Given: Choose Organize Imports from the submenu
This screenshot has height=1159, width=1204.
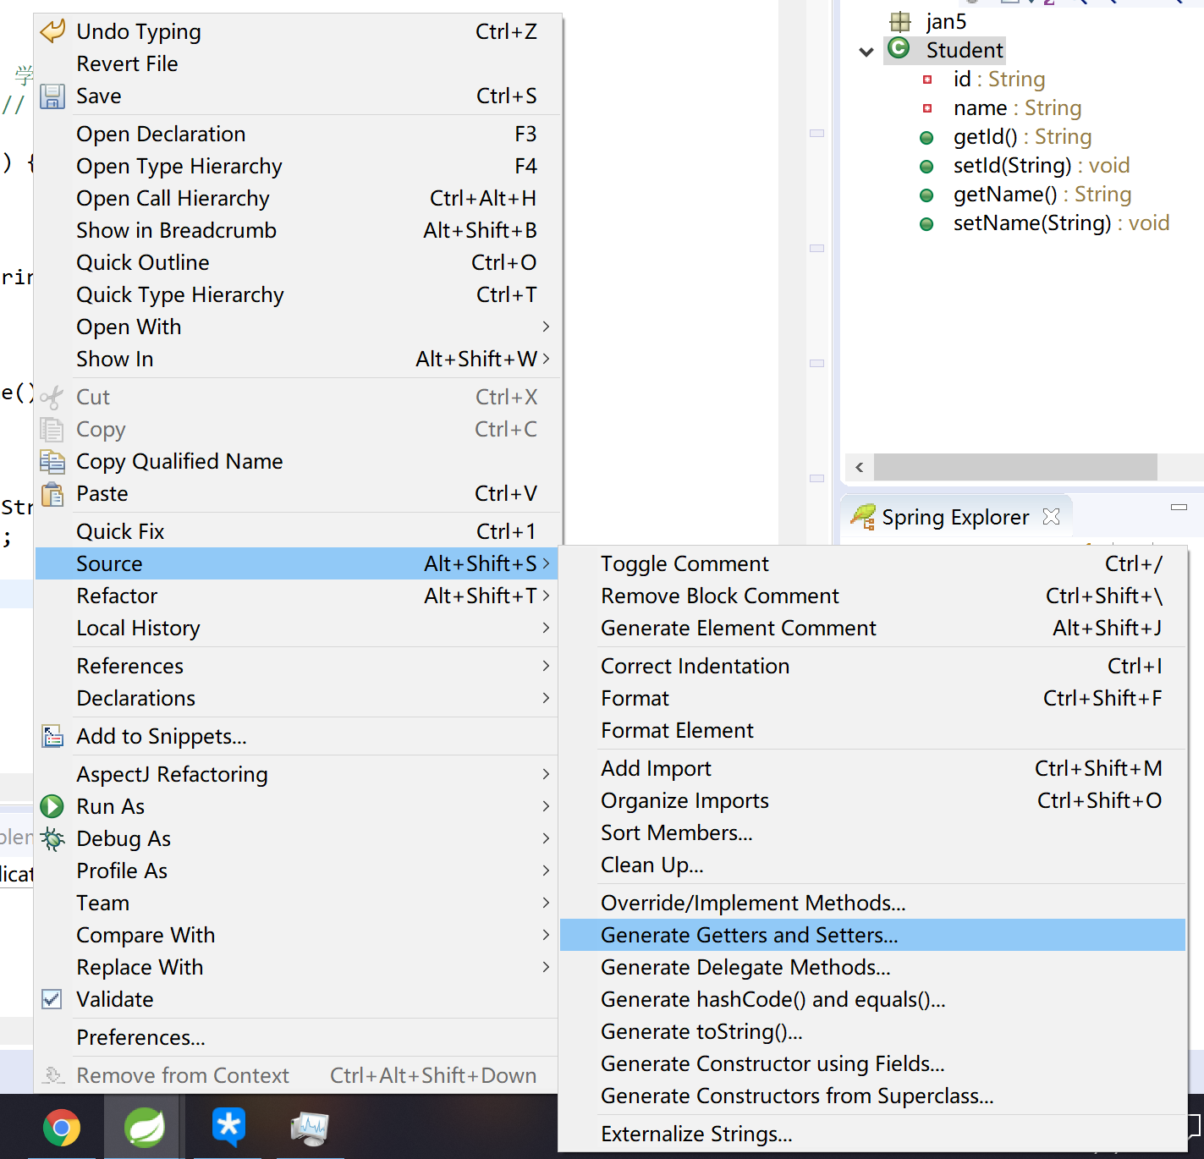Looking at the screenshot, I should click(684, 800).
